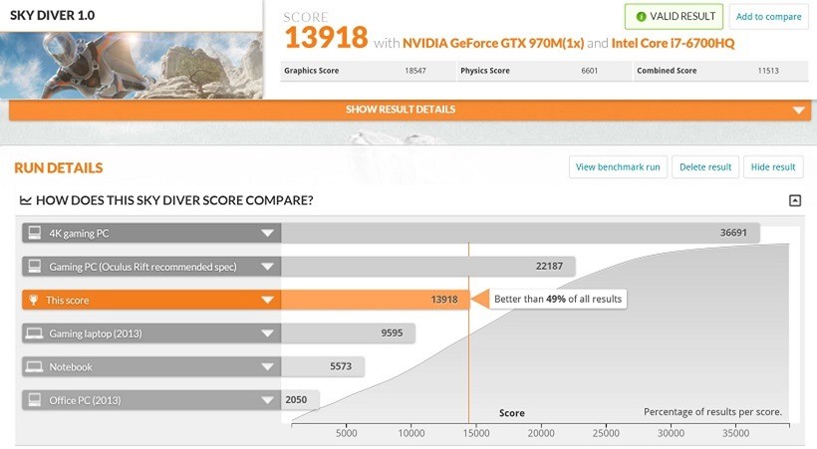Click the Score axis label under the chart
This screenshot has height=449, width=817.
512,413
